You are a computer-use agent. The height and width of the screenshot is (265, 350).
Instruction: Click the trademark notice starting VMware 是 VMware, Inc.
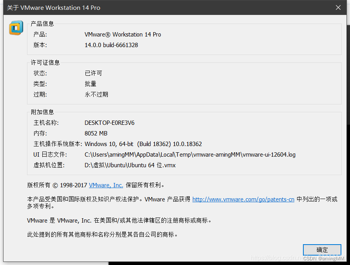click(120, 221)
